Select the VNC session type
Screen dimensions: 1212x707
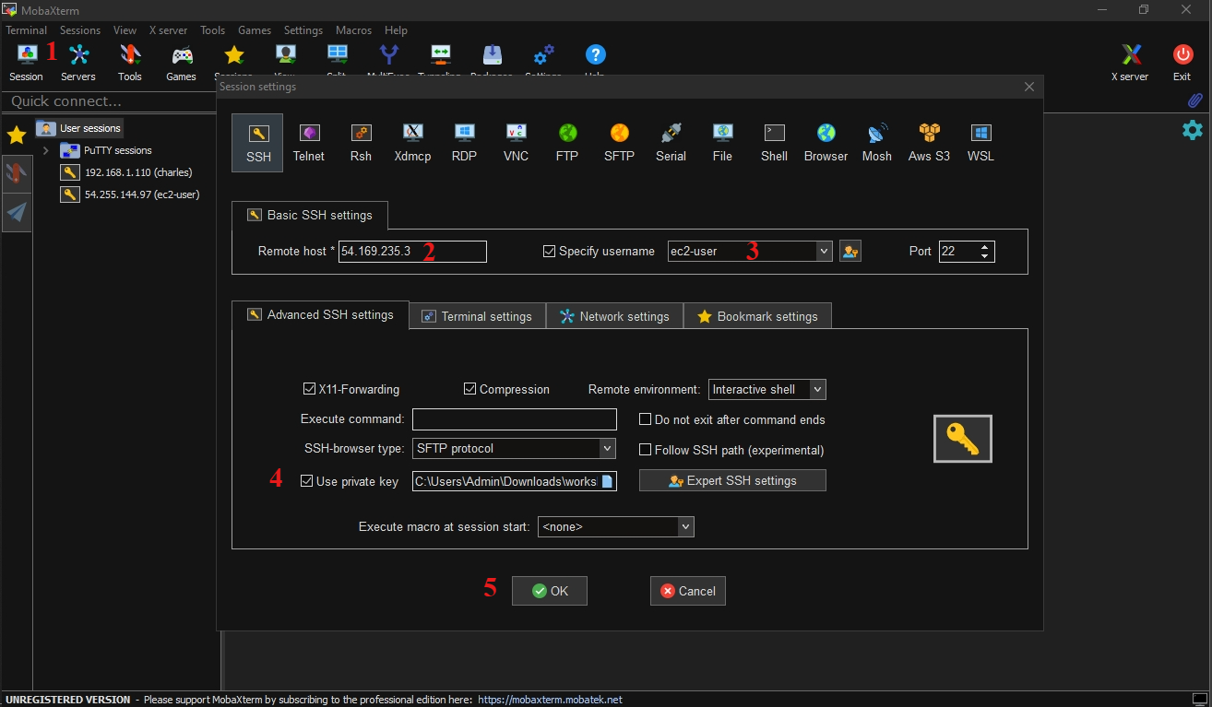point(516,142)
